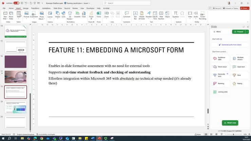Click the green Slido Present button
This screenshot has width=251, height=141.
click(x=238, y=32)
